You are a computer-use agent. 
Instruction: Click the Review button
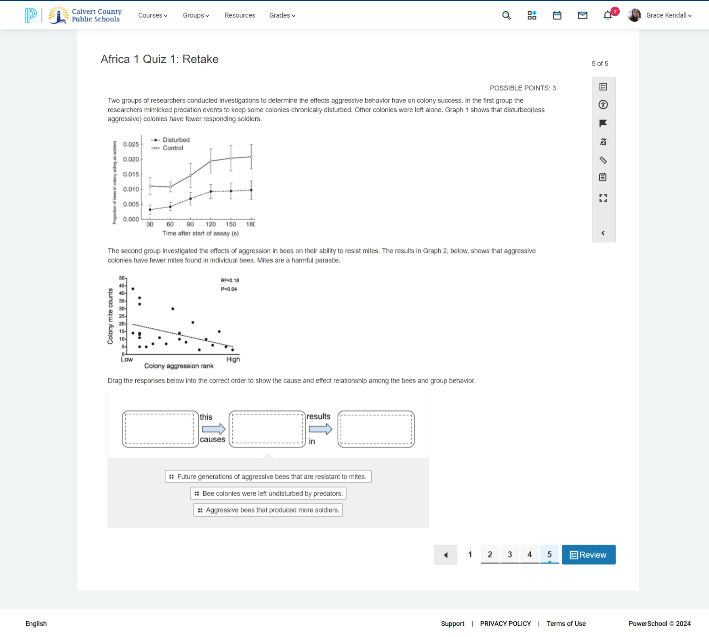click(589, 555)
